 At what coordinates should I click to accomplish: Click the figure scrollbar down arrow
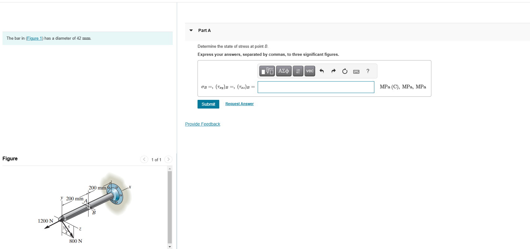coord(170,247)
